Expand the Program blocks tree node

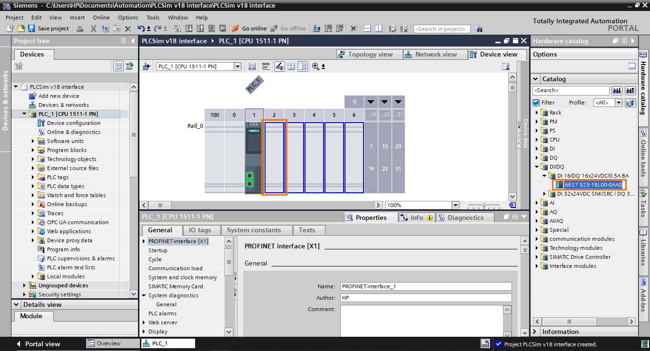(33, 150)
